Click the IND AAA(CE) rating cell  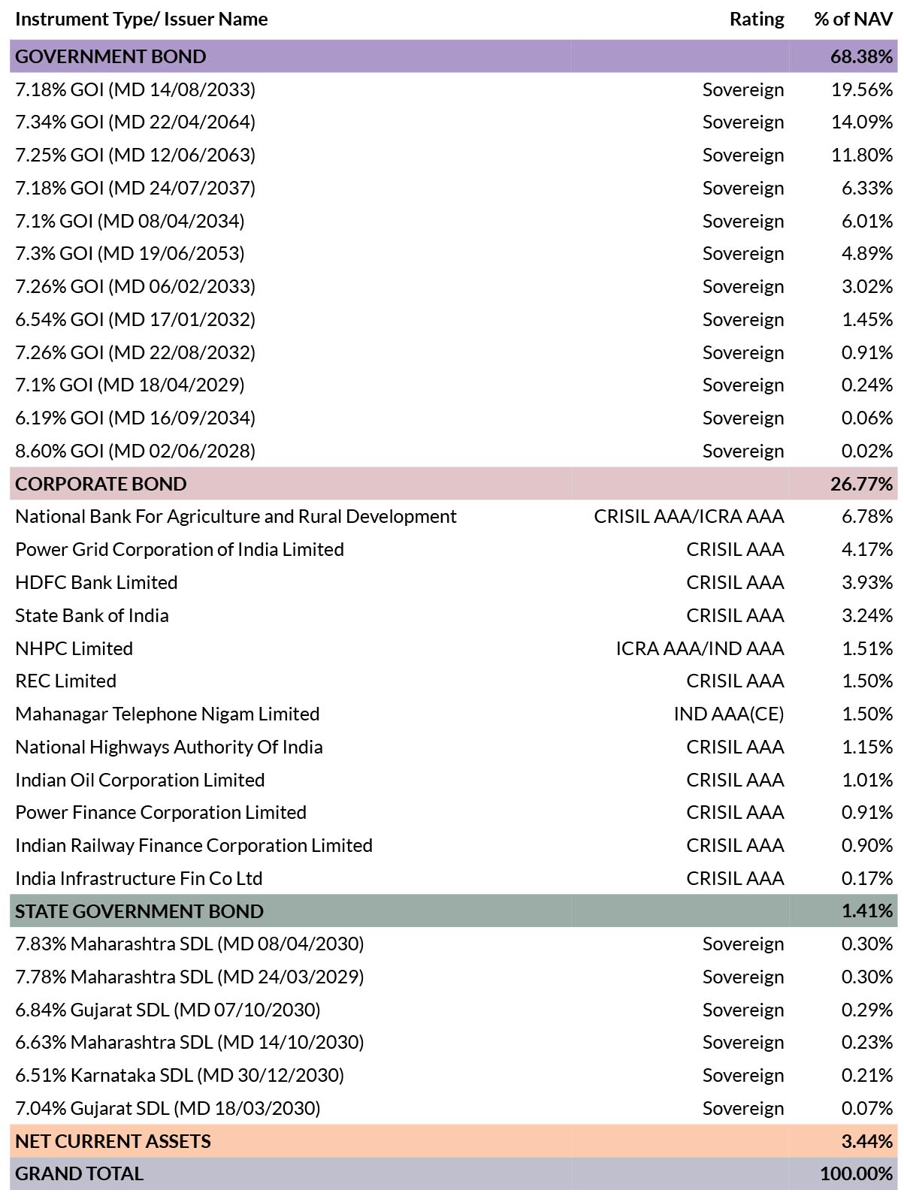pyautogui.click(x=728, y=714)
